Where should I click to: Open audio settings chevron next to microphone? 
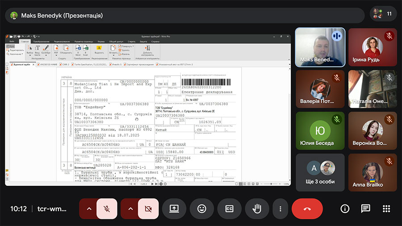88,209
